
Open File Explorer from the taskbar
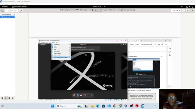tap(92, 106)
